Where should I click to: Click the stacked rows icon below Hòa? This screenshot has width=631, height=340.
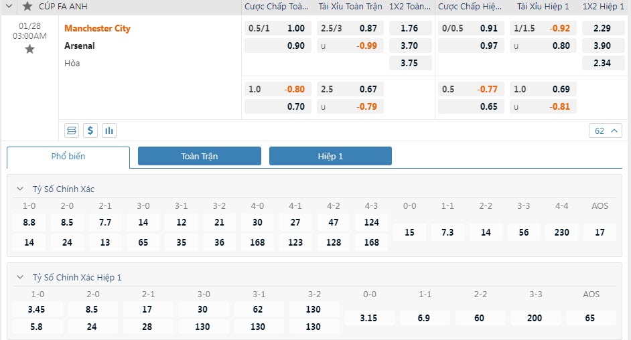pos(72,131)
